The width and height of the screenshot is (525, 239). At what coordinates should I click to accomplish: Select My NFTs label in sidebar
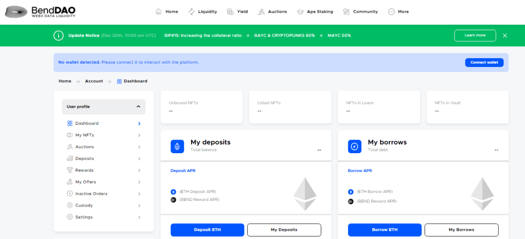tap(84, 135)
